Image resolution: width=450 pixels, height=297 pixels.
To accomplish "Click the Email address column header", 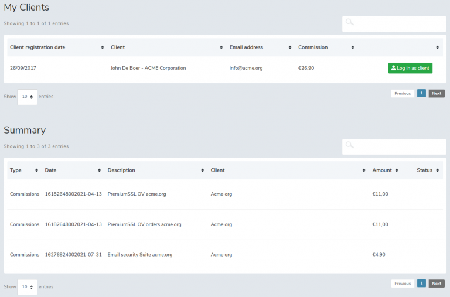I will coord(246,47).
